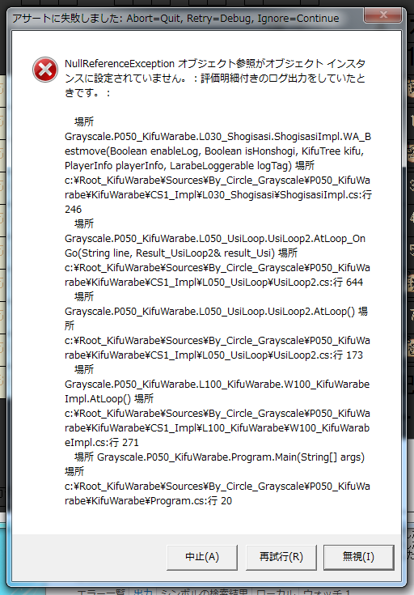Click the red error X icon
The image size is (414, 595).
[45, 70]
